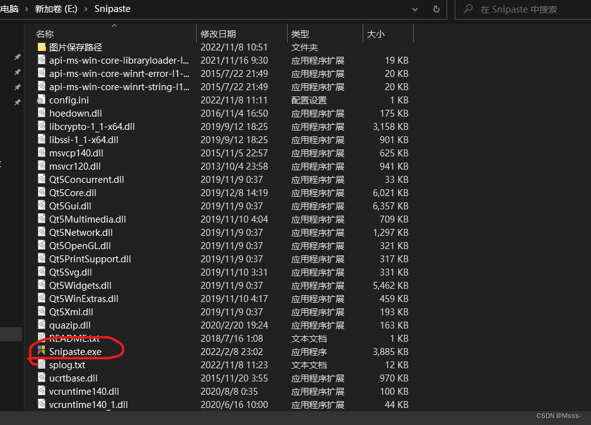Image resolution: width=591 pixels, height=425 pixels.
Task: Click the 3,885 KB size cell
Action: click(390, 351)
